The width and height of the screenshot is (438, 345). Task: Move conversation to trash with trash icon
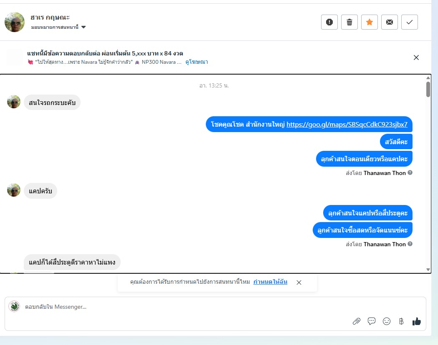[x=349, y=22]
